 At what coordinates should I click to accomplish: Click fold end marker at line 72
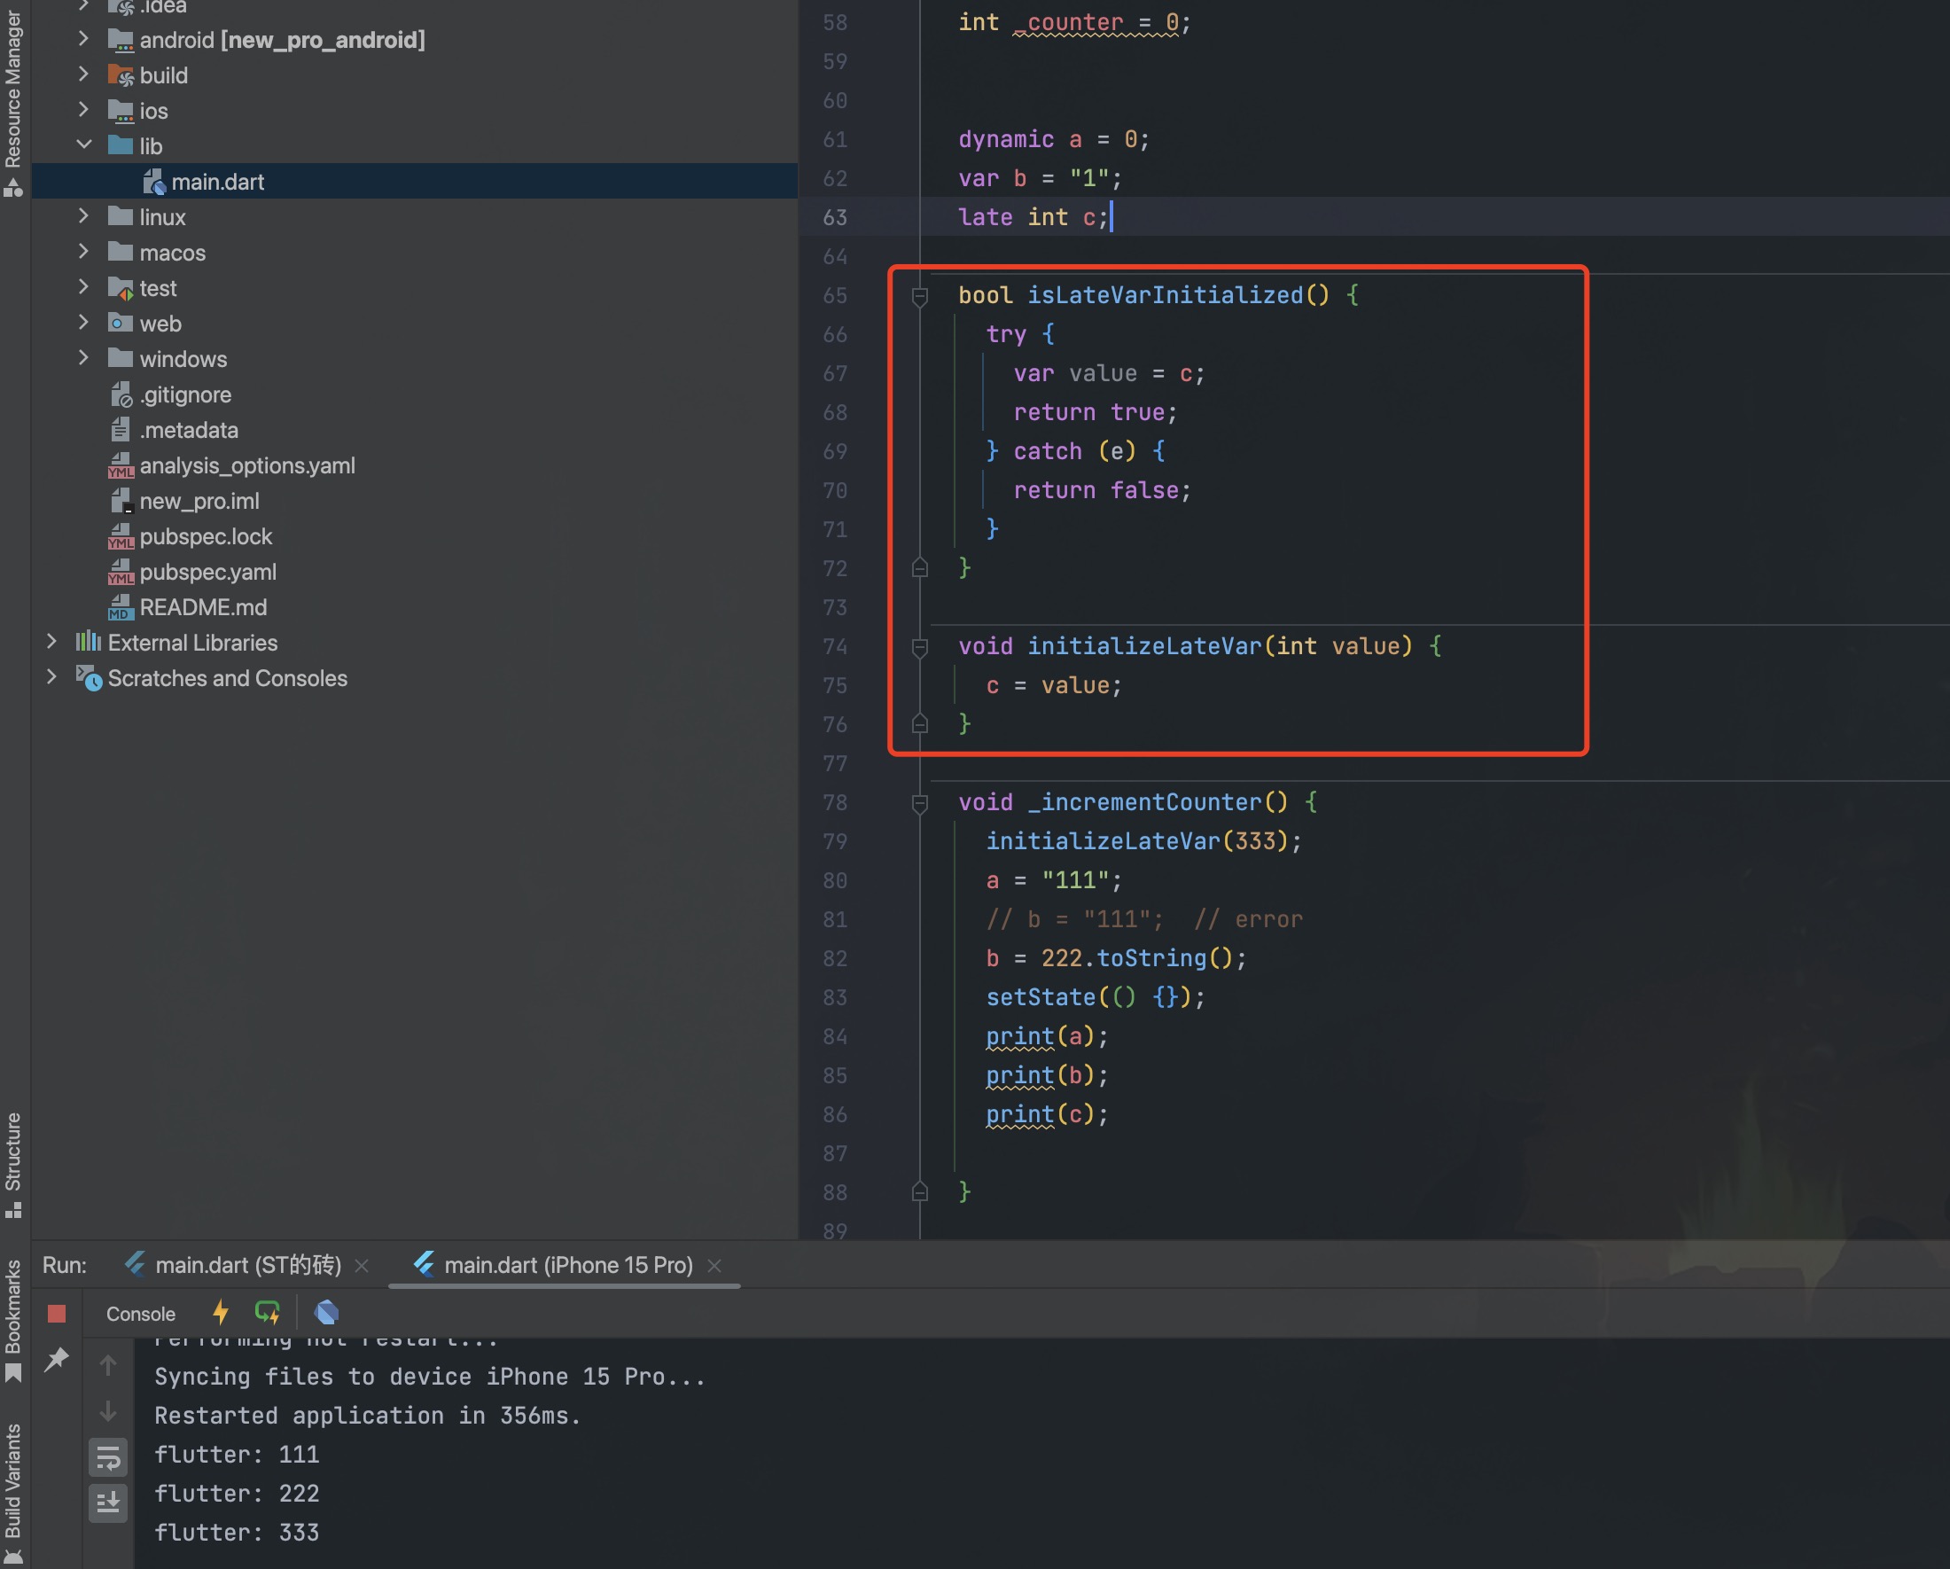[x=920, y=568]
